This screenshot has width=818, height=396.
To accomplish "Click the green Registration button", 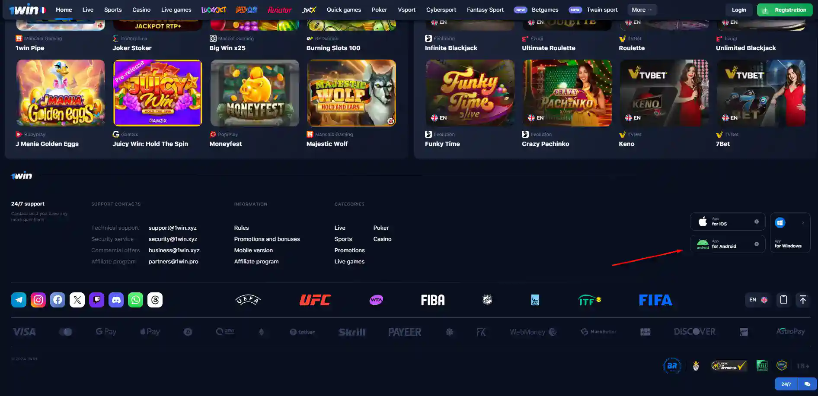I will pos(785,10).
